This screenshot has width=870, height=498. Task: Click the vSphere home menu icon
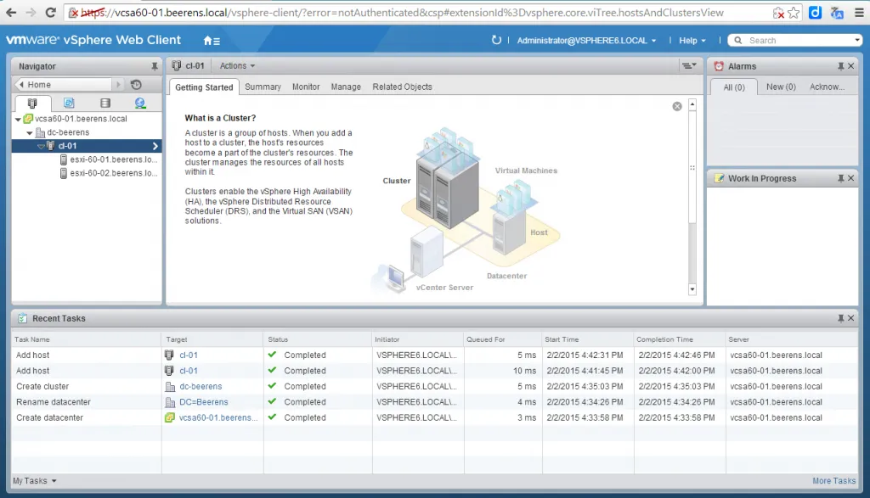[212, 41]
